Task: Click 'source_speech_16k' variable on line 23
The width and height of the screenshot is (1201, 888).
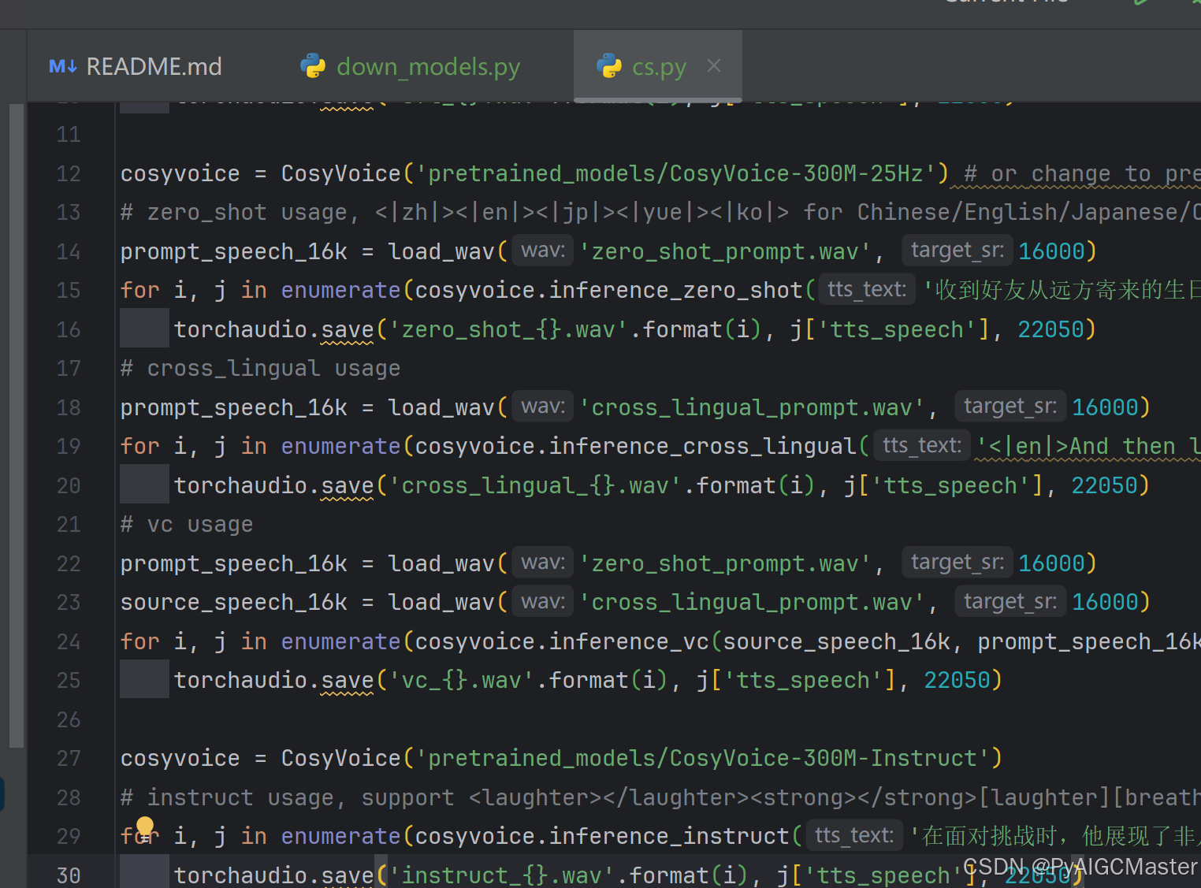Action: pyautogui.click(x=234, y=602)
